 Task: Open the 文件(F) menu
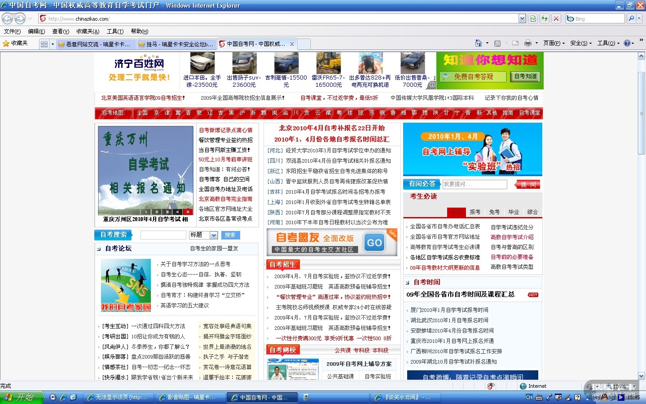(x=12, y=31)
